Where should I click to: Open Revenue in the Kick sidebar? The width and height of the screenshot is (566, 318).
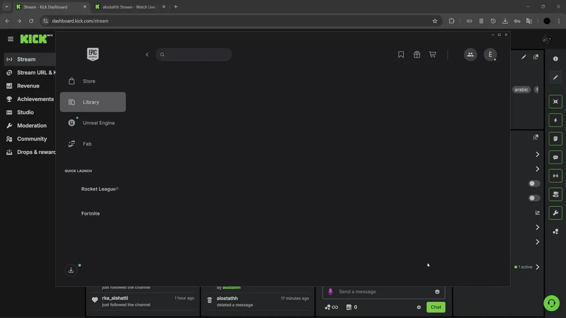tap(29, 86)
